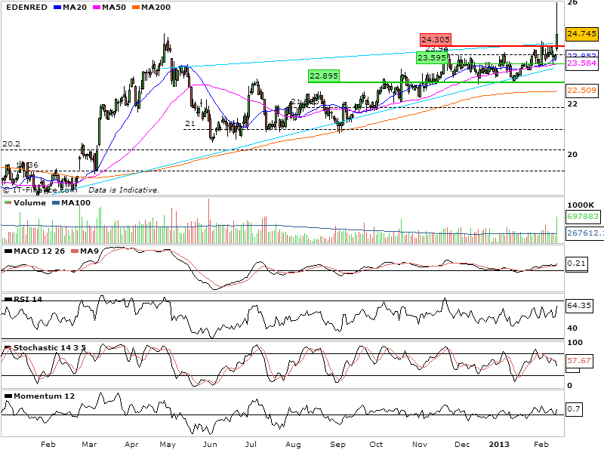Click the Sep month axis label
604x453 pixels.
337,445
